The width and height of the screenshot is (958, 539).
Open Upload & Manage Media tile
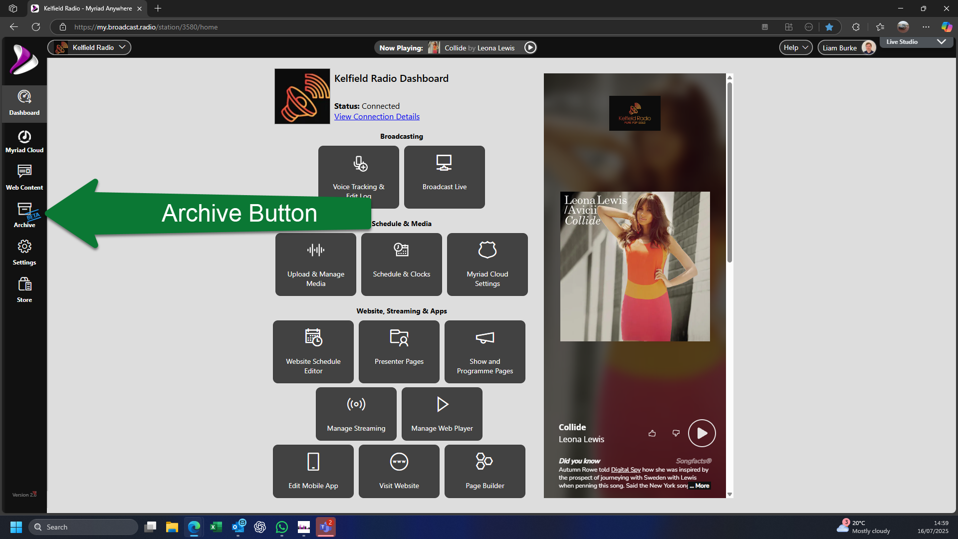point(315,265)
